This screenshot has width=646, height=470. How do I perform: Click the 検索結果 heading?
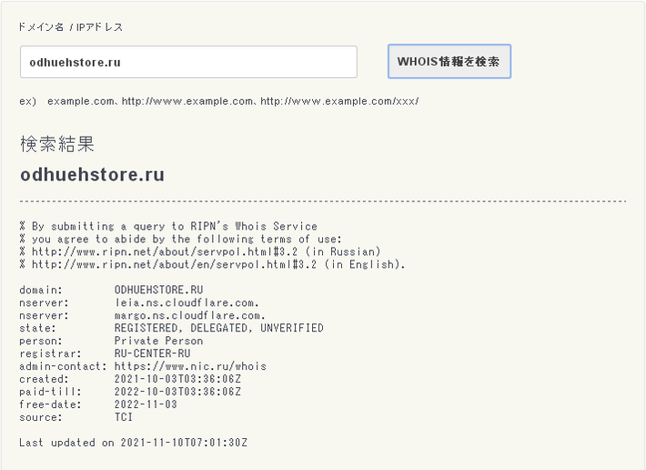pyautogui.click(x=57, y=144)
